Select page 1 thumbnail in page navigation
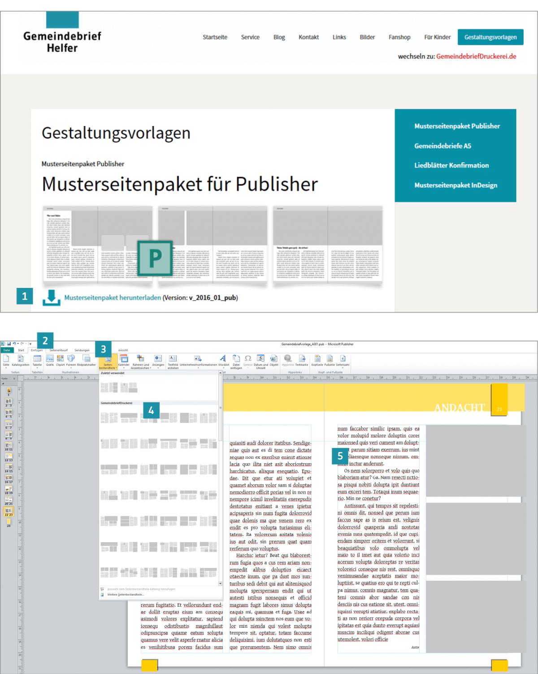This screenshot has height=674, width=538. coord(9,391)
